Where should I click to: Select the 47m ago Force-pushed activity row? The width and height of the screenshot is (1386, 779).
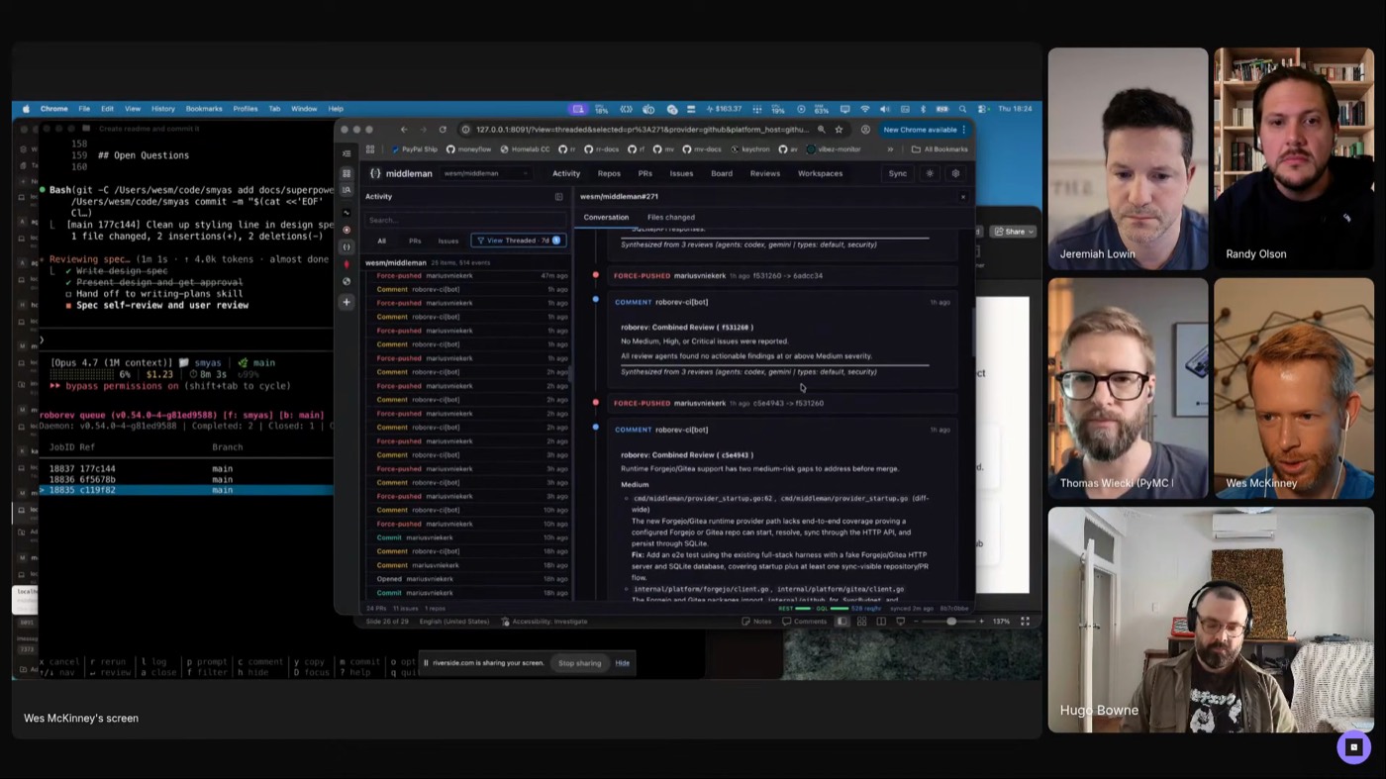tap(467, 275)
